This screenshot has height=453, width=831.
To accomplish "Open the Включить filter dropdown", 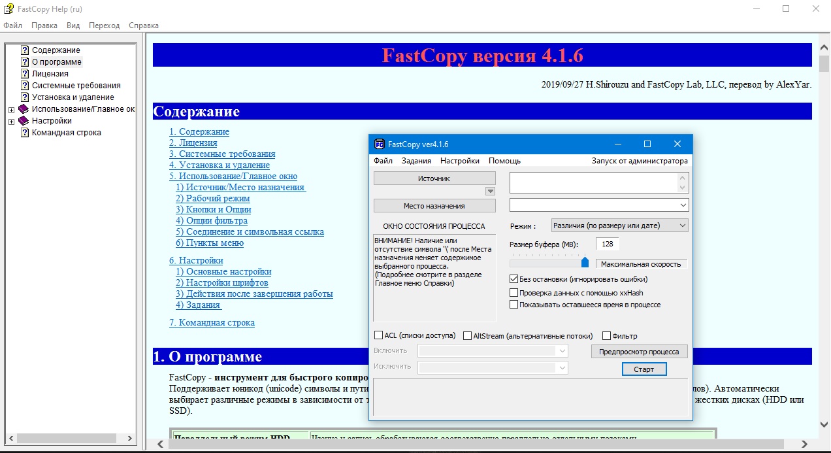I will [562, 351].
